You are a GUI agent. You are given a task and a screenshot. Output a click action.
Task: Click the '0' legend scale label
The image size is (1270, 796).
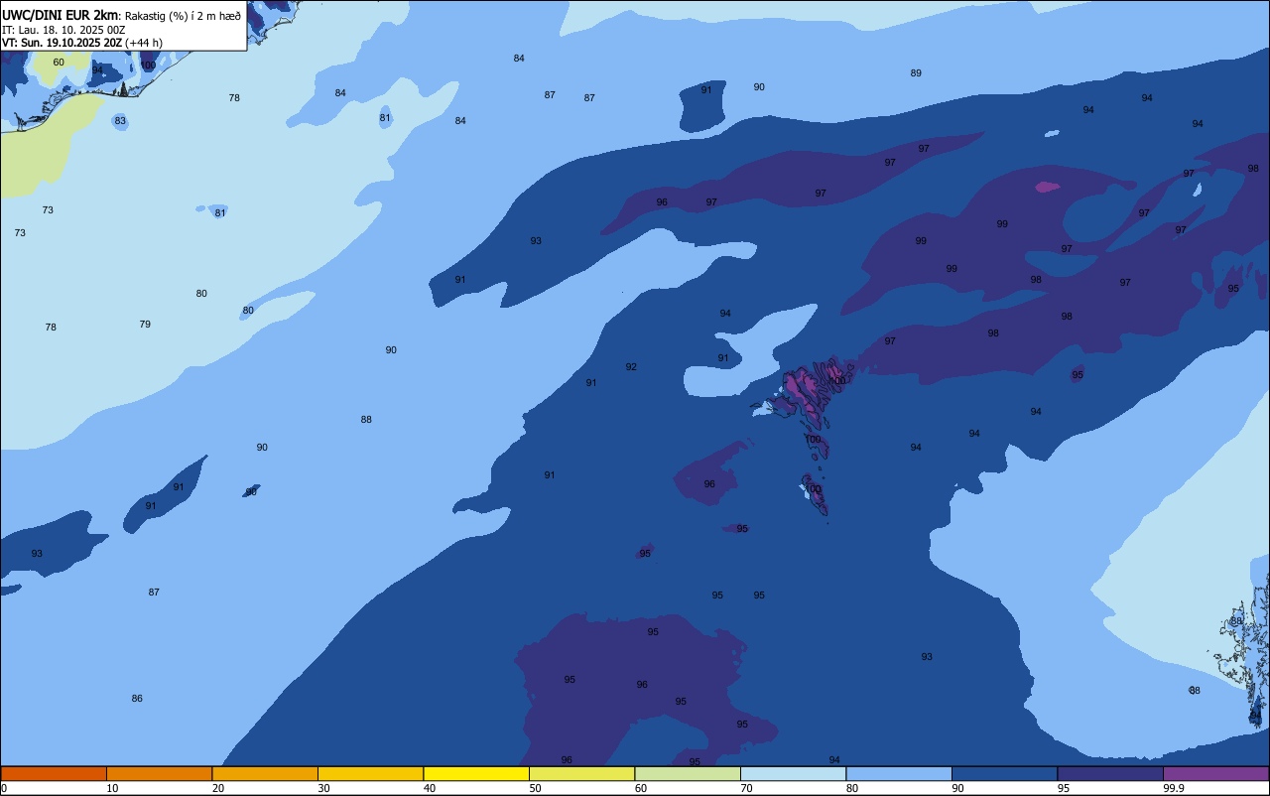(4, 788)
